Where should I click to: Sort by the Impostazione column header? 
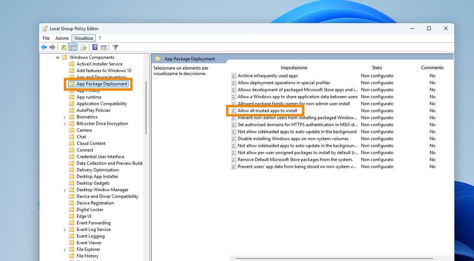click(294, 68)
